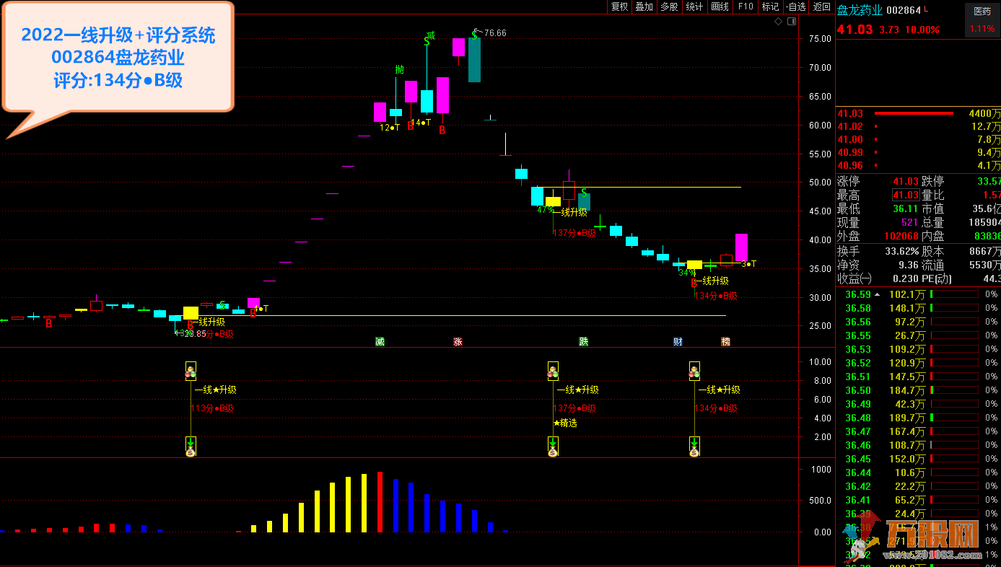Open the 叠加 overlay option
Viewport: 1001px width, 567px height.
pyautogui.click(x=644, y=6)
